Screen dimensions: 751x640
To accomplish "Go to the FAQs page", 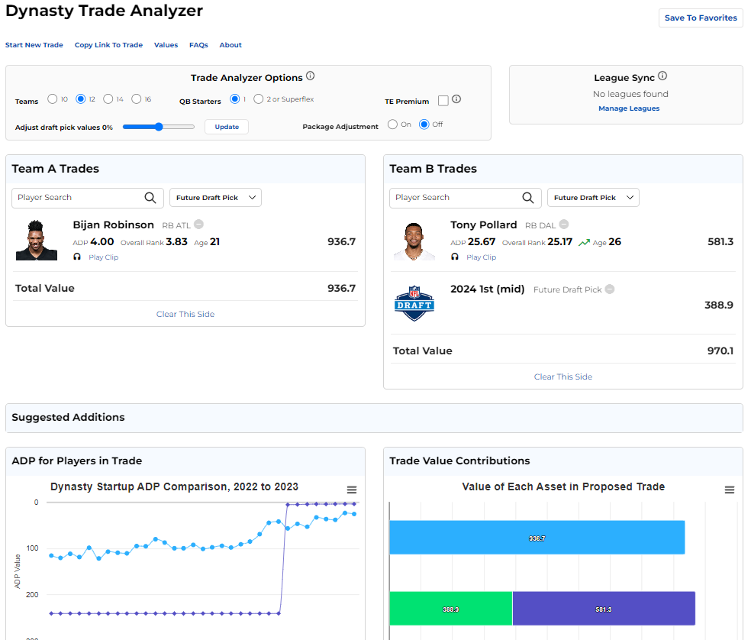I will click(198, 45).
